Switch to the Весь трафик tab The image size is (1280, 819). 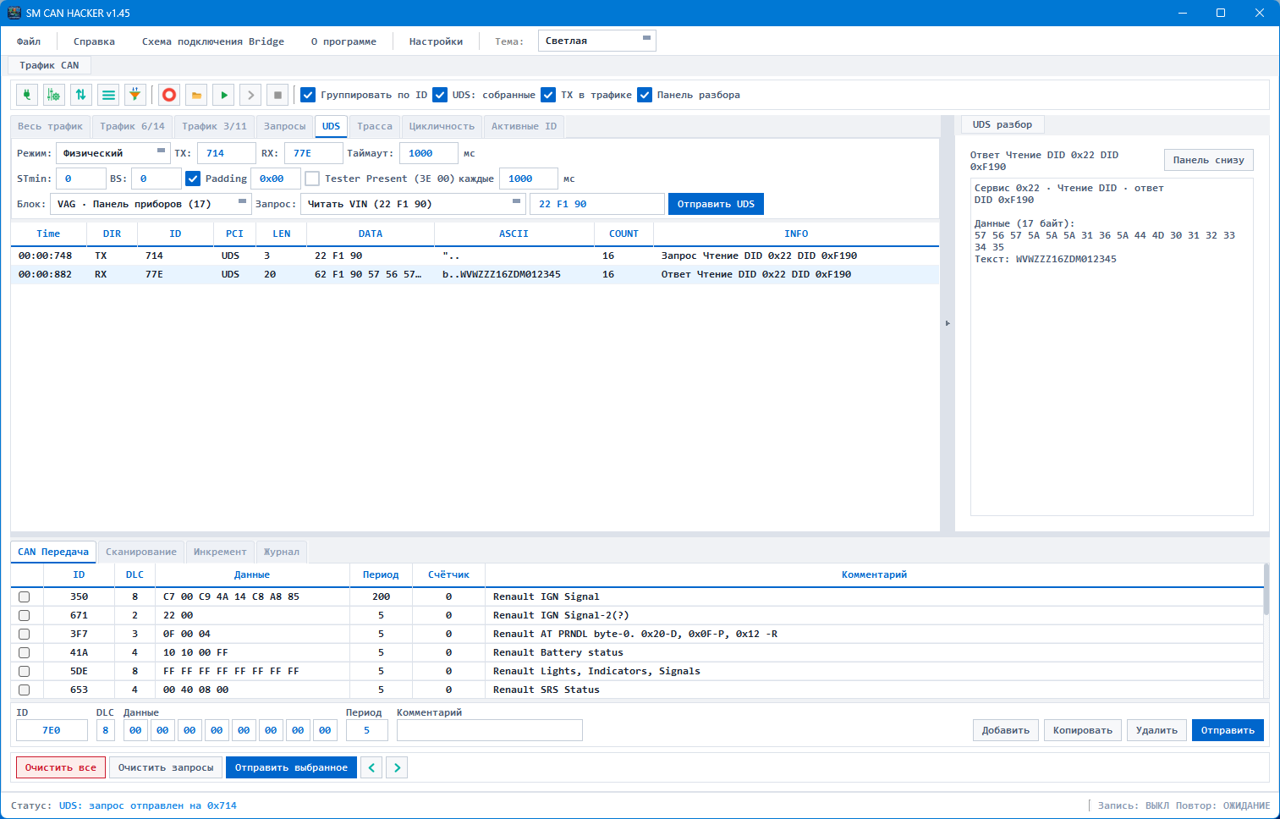point(51,126)
